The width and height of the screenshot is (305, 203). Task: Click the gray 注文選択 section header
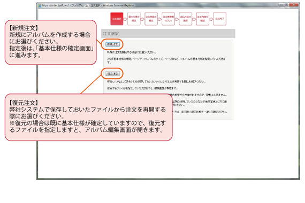coord(168,34)
